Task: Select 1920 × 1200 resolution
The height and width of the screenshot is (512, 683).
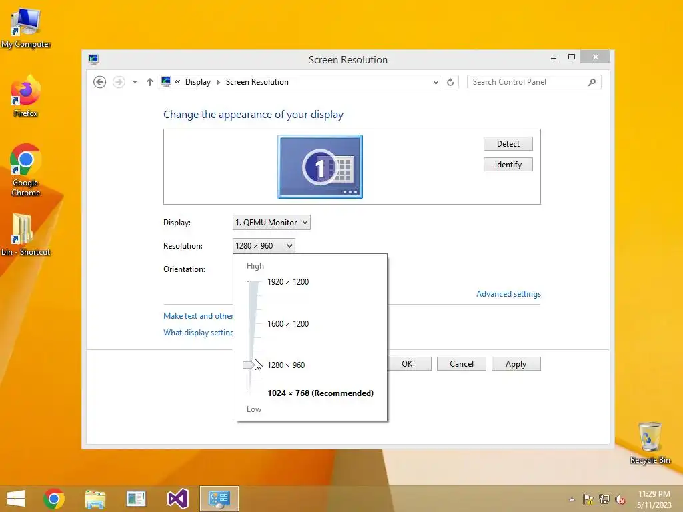Action: point(288,282)
